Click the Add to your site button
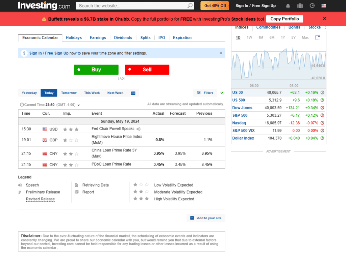 click(206, 218)
